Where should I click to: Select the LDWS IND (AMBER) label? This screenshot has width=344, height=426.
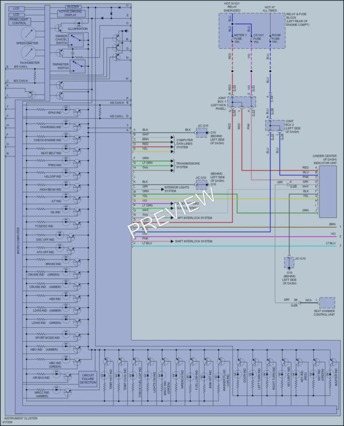[47, 310]
